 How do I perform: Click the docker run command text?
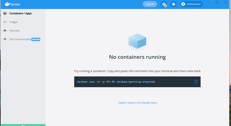[x=116, y=82]
